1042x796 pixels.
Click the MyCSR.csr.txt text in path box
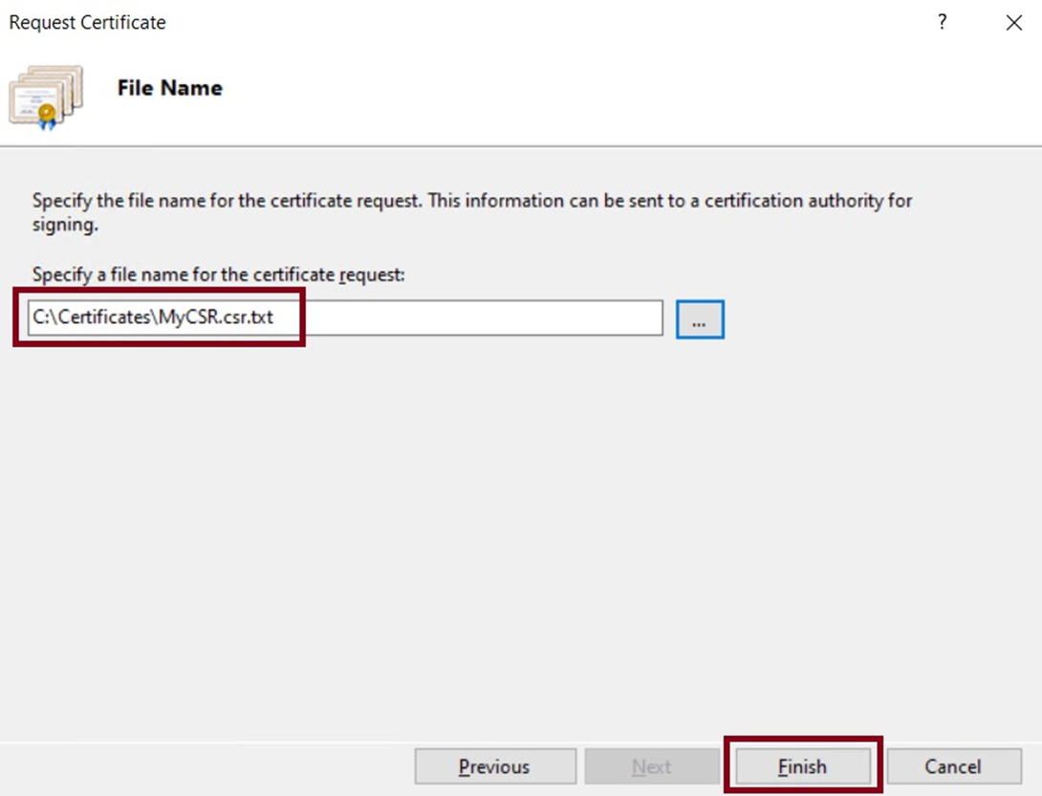pyautogui.click(x=216, y=318)
